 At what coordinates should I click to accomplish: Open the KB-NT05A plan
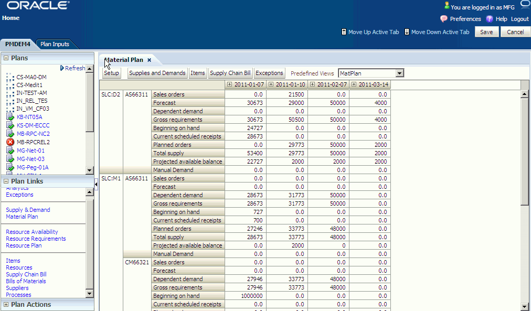29,117
